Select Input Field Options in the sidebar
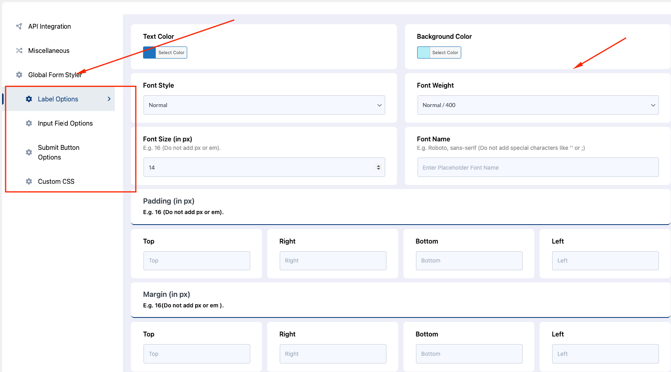Viewport: 671px width, 372px height. click(x=65, y=123)
